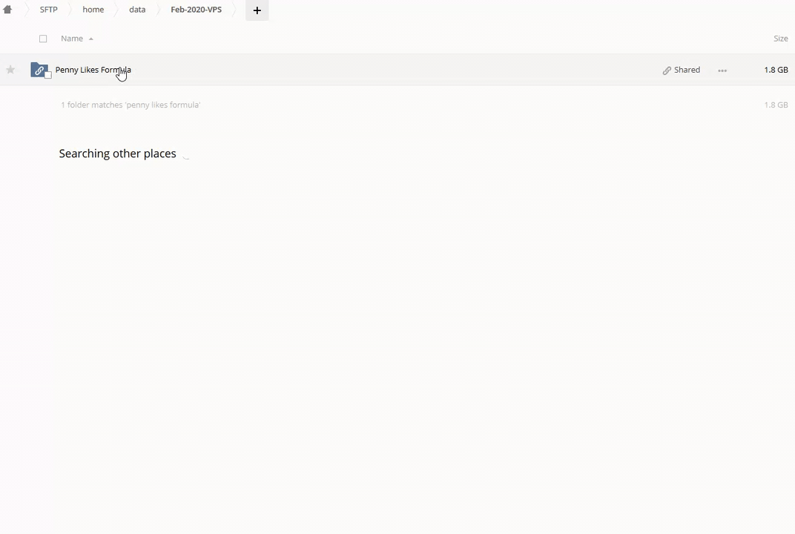This screenshot has width=795, height=534.
Task: Open the three-dot actions menu for the folder
Action: 722,70
